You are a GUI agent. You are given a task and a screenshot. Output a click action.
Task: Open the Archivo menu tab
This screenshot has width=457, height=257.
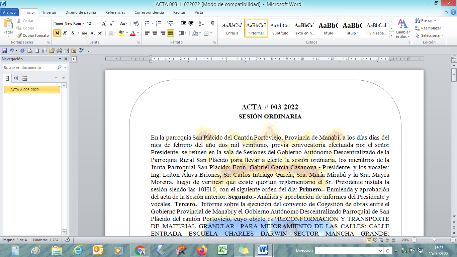click(x=9, y=12)
